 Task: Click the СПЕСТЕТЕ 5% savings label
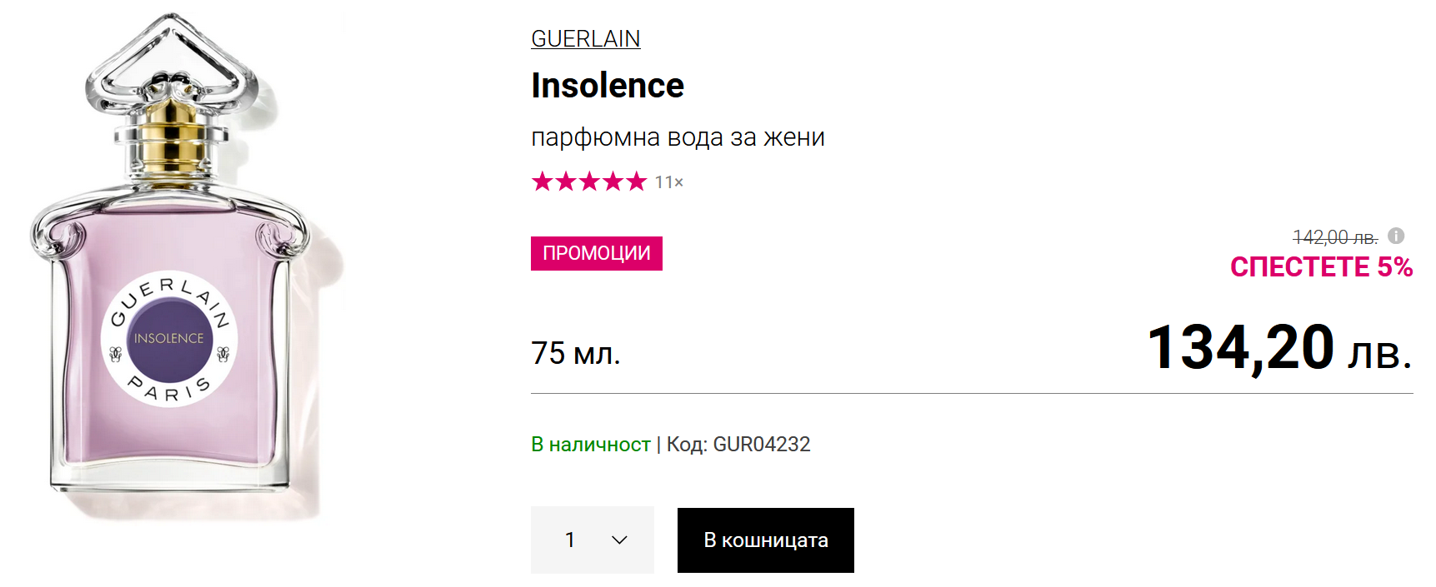[1321, 267]
